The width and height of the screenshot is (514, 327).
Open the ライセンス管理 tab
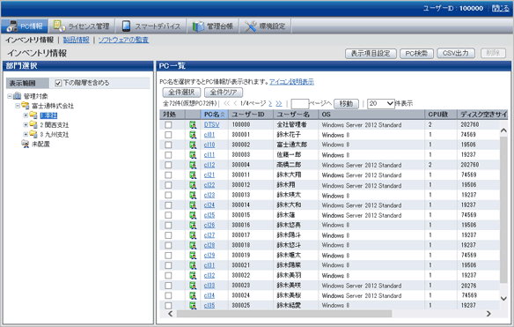point(81,26)
